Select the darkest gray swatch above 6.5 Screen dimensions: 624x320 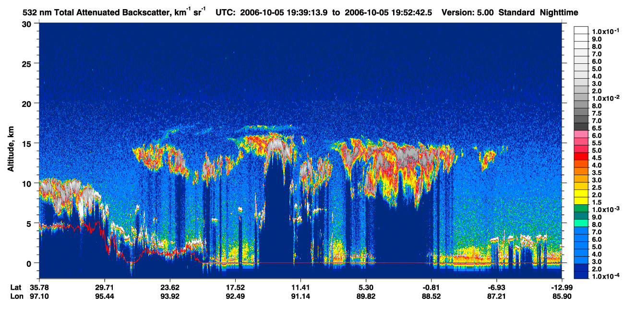[x=581, y=126]
